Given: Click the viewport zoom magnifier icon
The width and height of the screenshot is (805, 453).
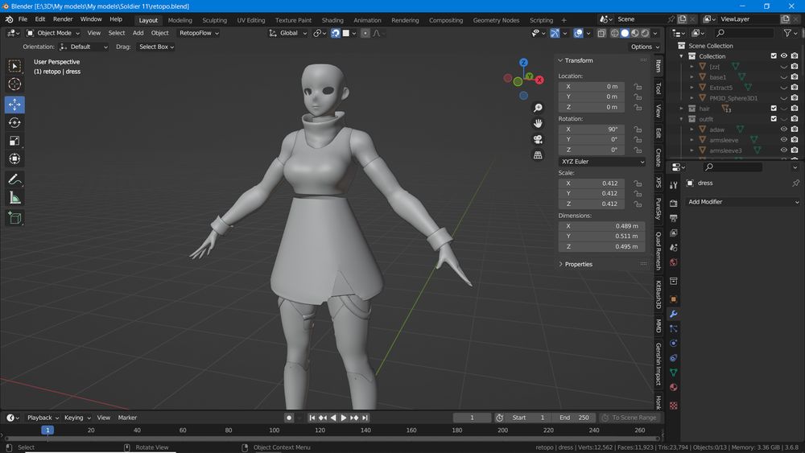Looking at the screenshot, I should 538,108.
